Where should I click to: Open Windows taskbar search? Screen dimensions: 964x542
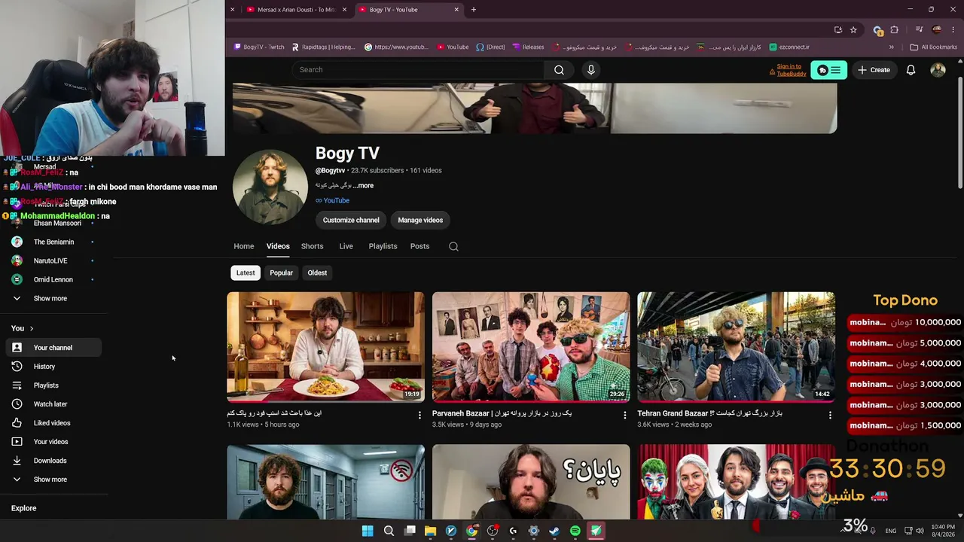coord(389,531)
